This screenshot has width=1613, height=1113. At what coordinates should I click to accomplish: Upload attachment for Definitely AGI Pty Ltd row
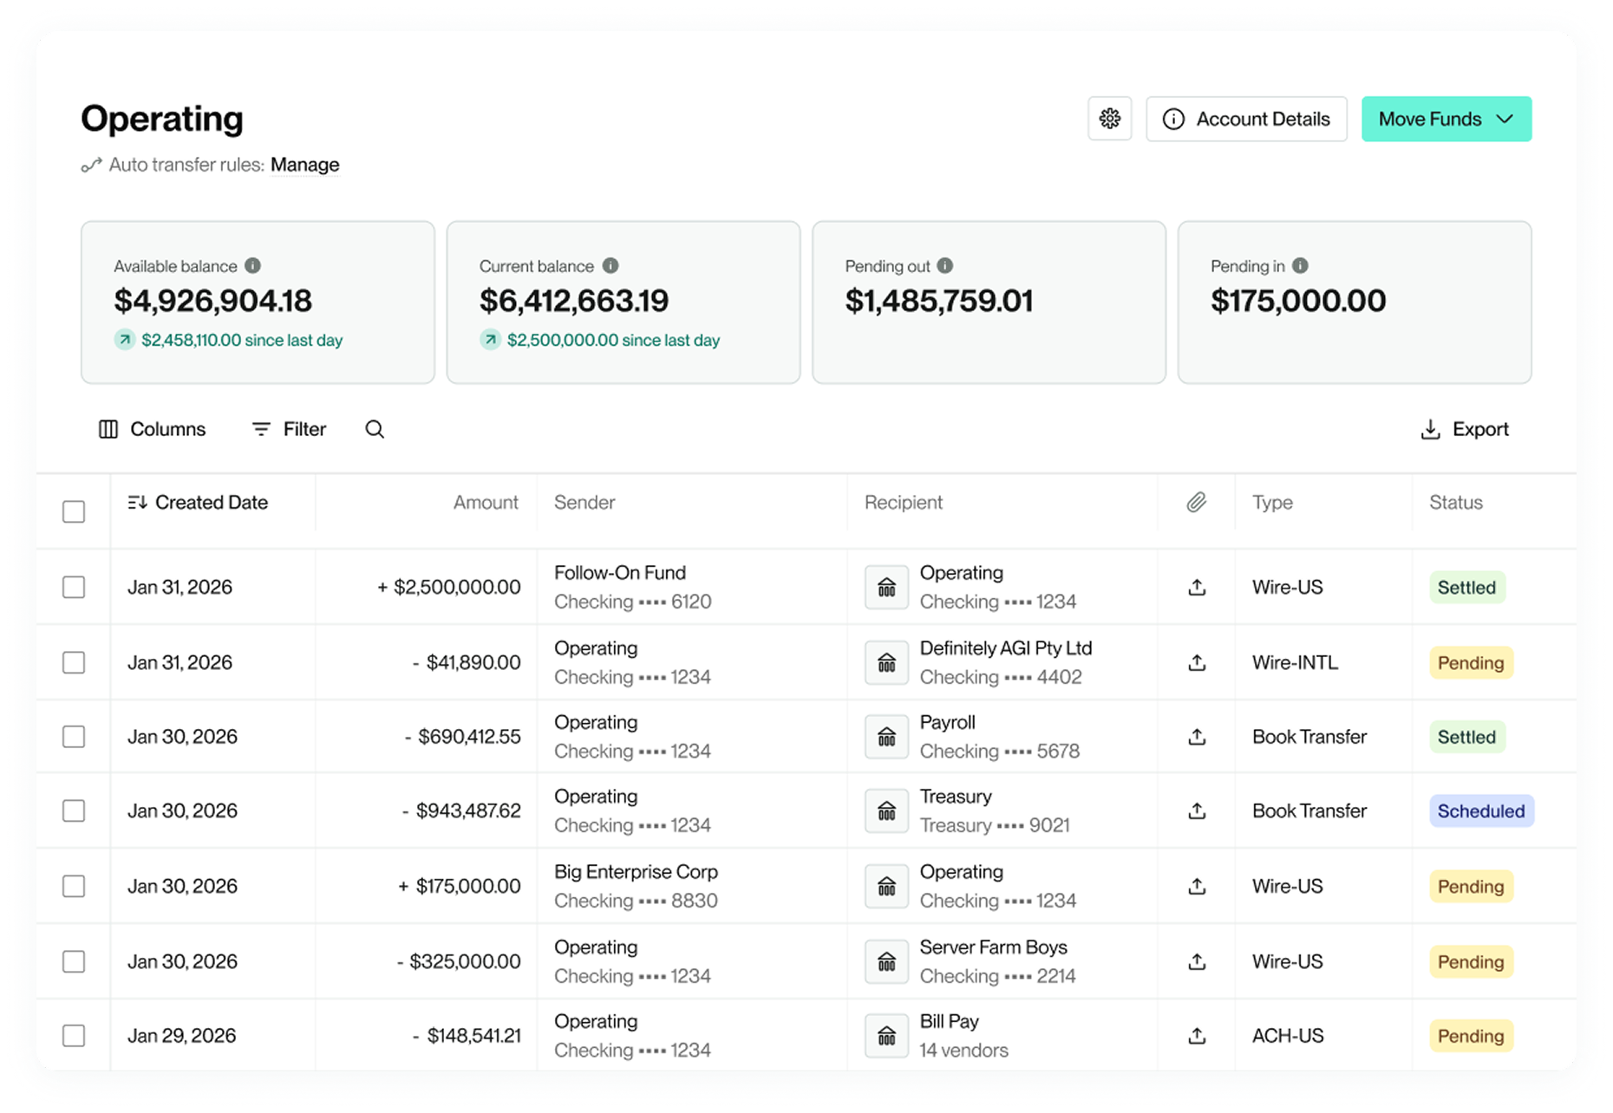click(1197, 662)
